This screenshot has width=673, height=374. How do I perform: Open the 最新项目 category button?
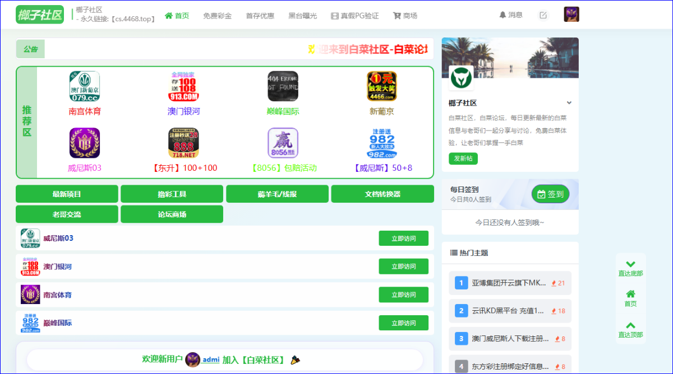pos(67,194)
